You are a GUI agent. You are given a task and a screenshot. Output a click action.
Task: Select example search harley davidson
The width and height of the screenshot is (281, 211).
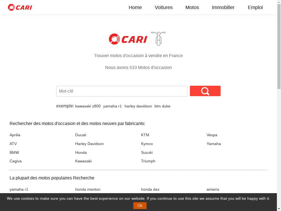[138, 106]
